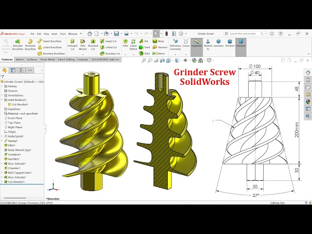
Task: Pin the menu bar with pushpin
Action: [x=81, y=34]
